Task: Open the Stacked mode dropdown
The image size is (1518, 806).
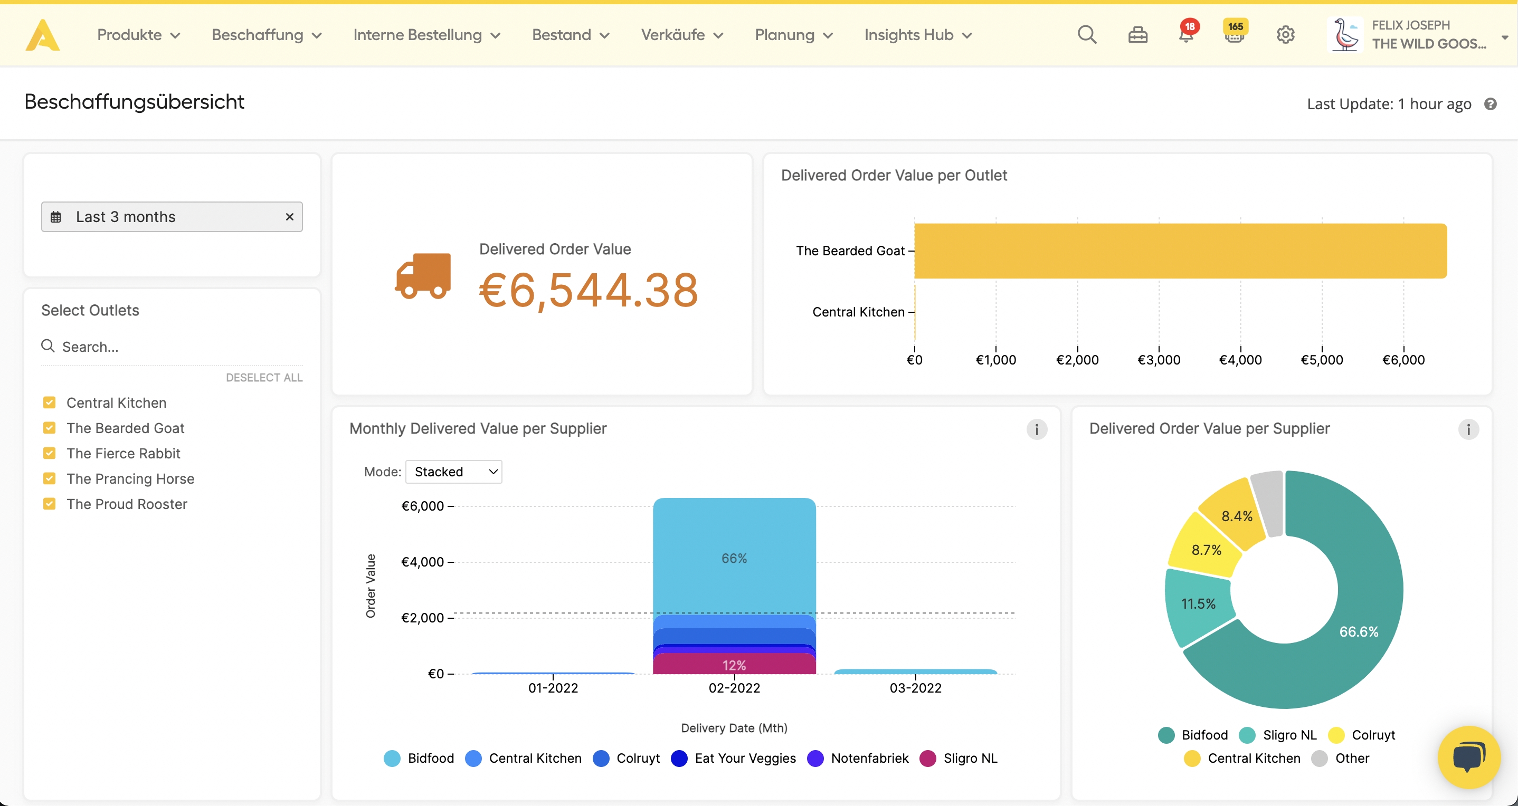Action: 454,472
